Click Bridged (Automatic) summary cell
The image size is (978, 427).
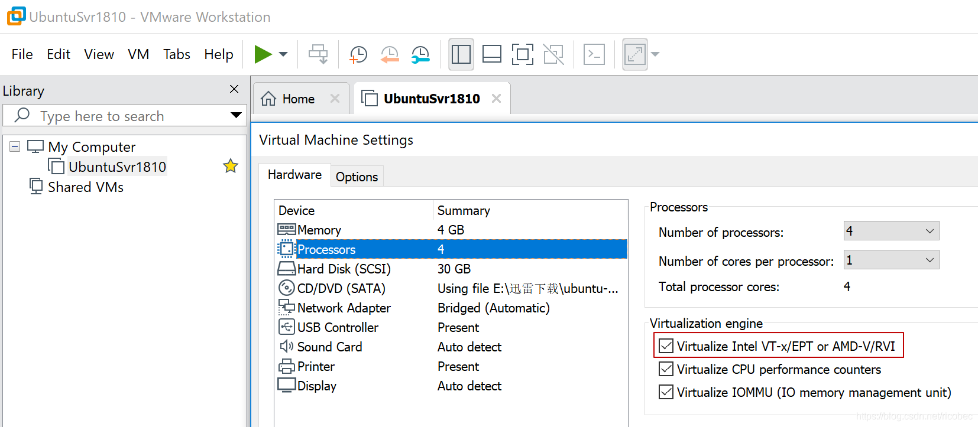(x=493, y=308)
